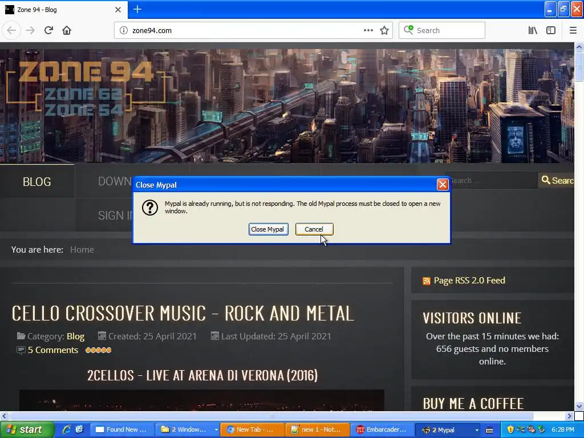Click the 2CELLOS video thumbnail
Image resolution: width=584 pixels, height=438 pixels.
[201, 401]
